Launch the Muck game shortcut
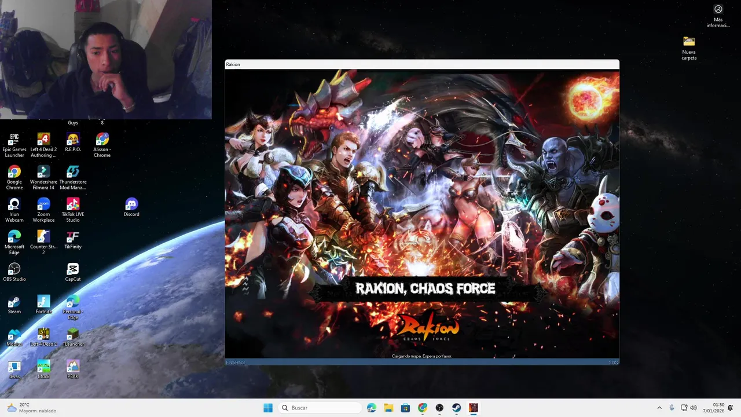The width and height of the screenshot is (741, 417). [x=43, y=370]
